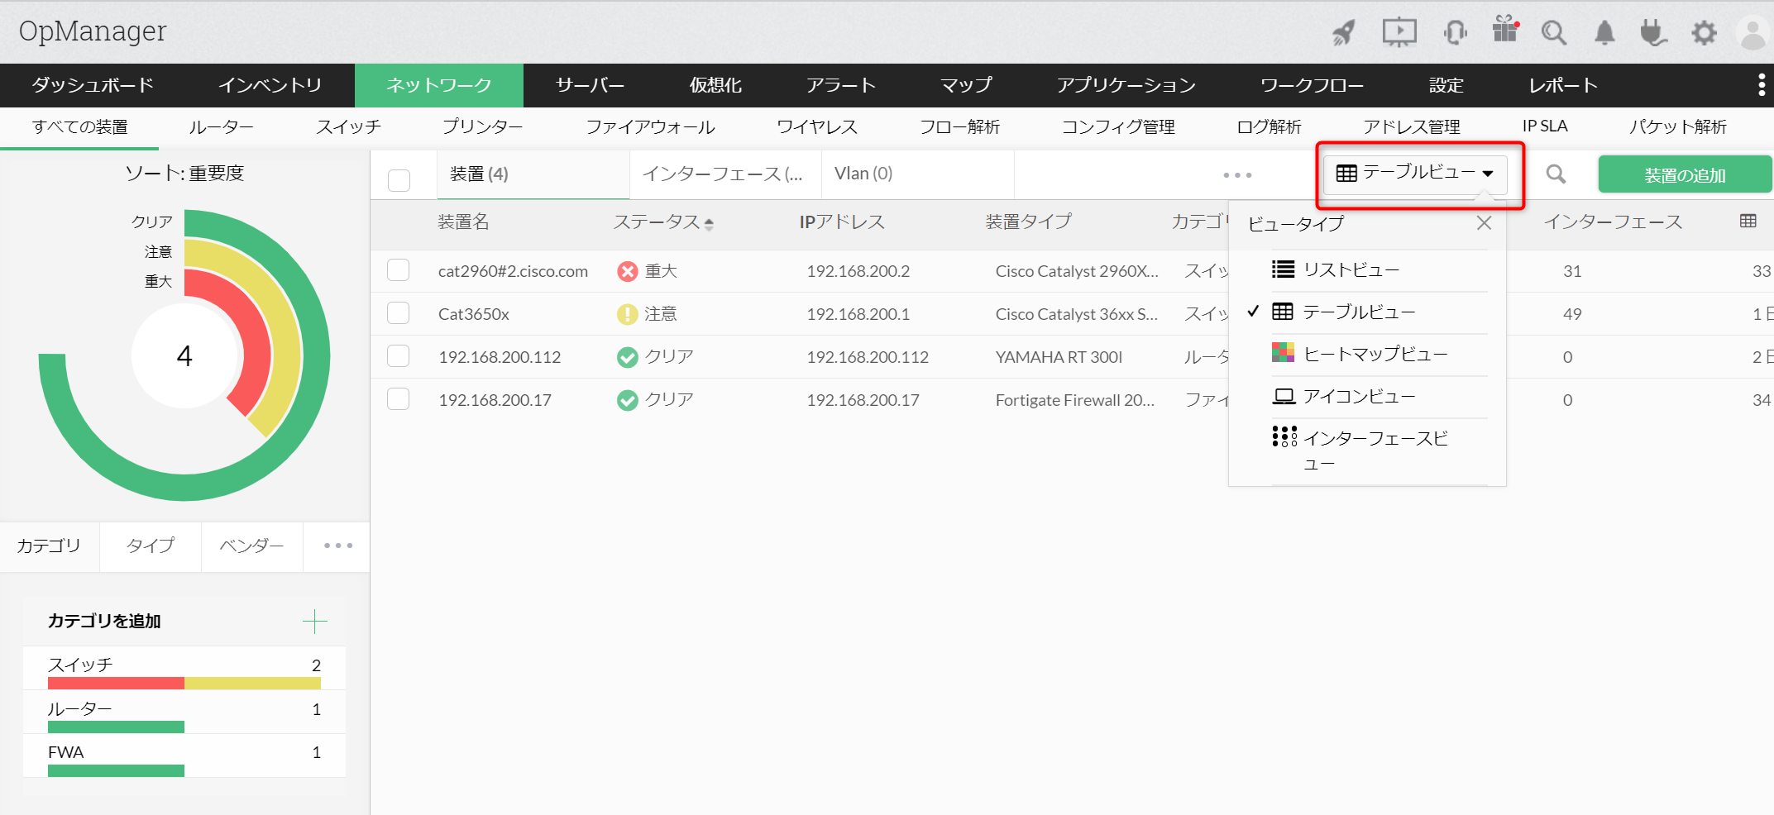Switch to the ルーター sub-tab

pyautogui.click(x=221, y=126)
